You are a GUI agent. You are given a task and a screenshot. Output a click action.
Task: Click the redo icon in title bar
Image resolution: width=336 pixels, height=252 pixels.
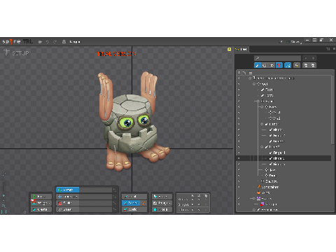(x=55, y=42)
